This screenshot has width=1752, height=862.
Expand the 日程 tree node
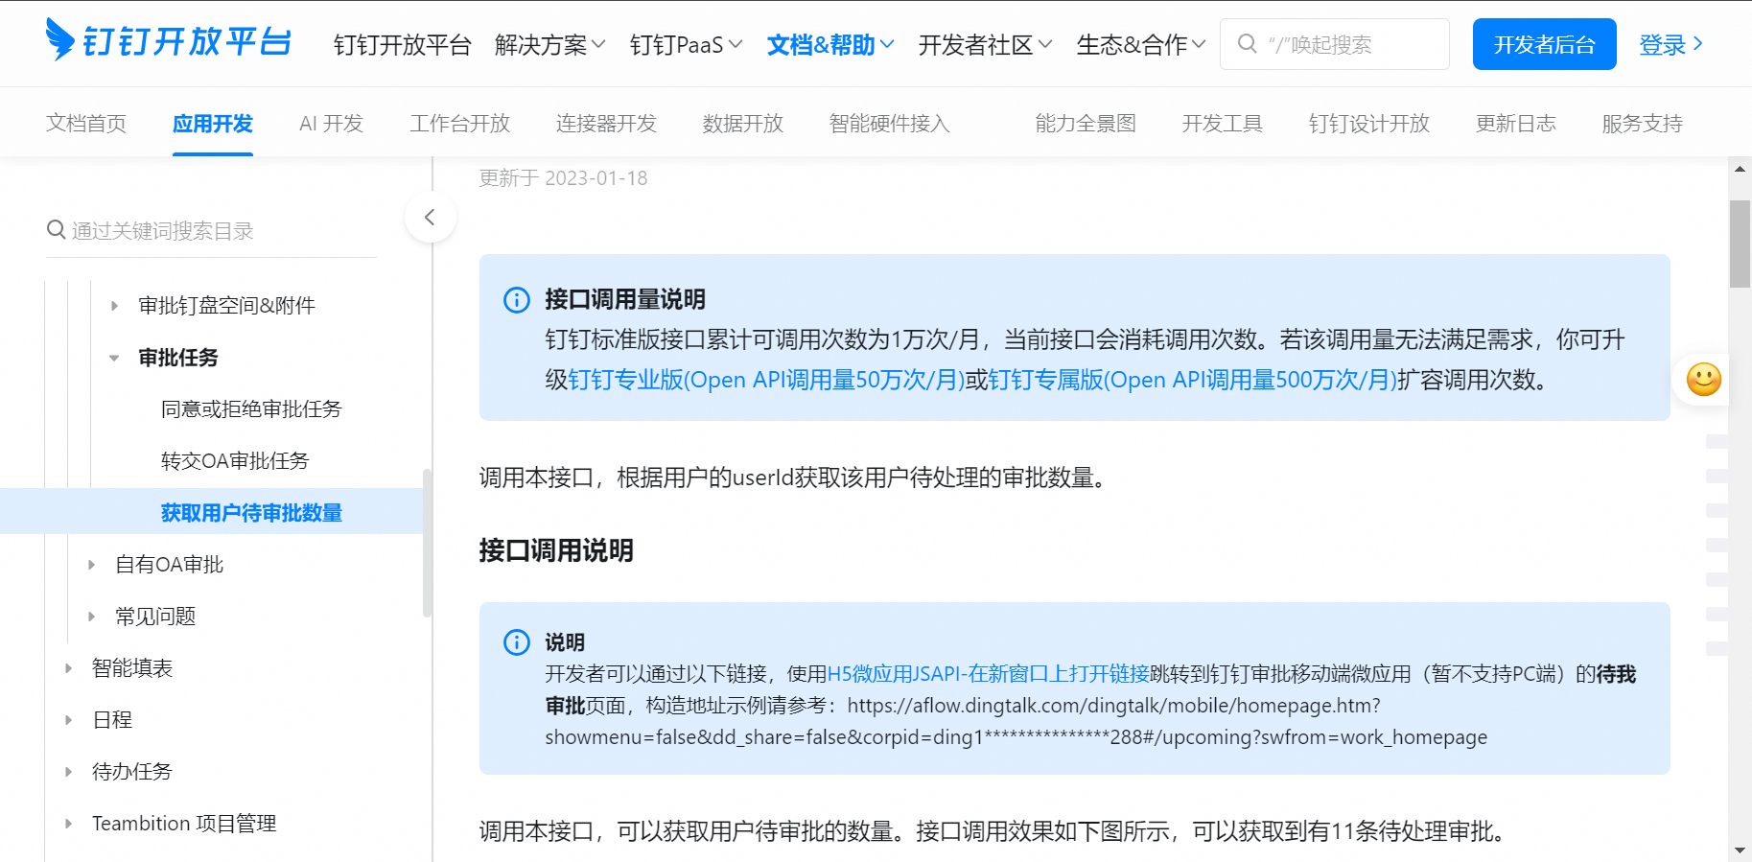[x=68, y=720]
